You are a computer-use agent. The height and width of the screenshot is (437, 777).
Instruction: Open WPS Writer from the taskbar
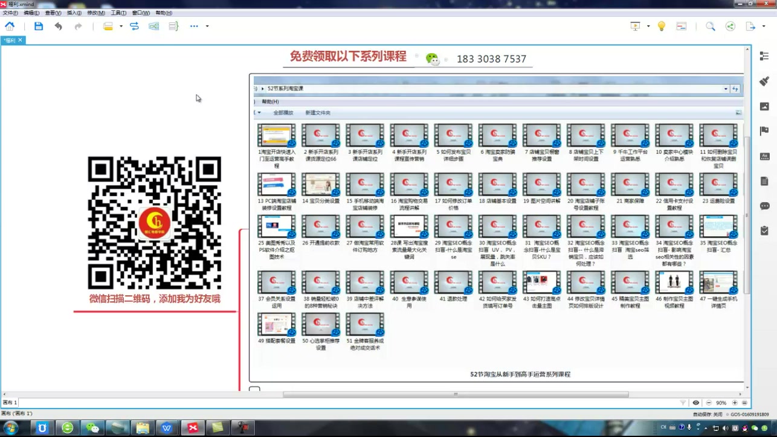coord(167,428)
